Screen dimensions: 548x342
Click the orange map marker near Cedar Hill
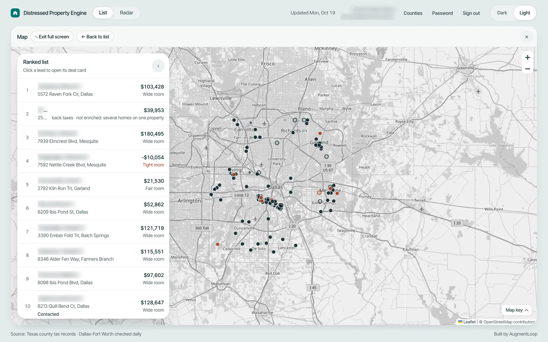[218, 244]
